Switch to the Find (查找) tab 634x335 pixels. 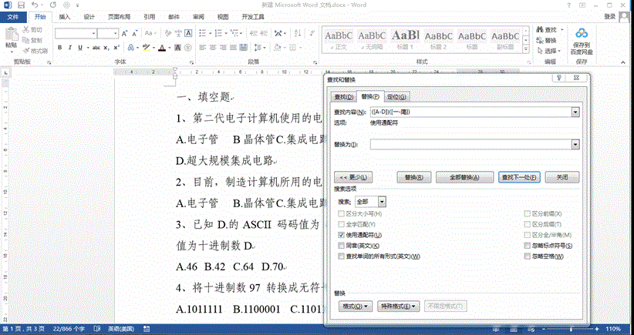pyautogui.click(x=343, y=96)
